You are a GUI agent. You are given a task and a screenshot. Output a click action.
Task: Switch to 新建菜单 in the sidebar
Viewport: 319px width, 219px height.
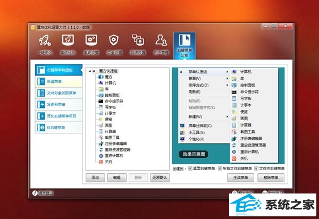tap(58, 81)
